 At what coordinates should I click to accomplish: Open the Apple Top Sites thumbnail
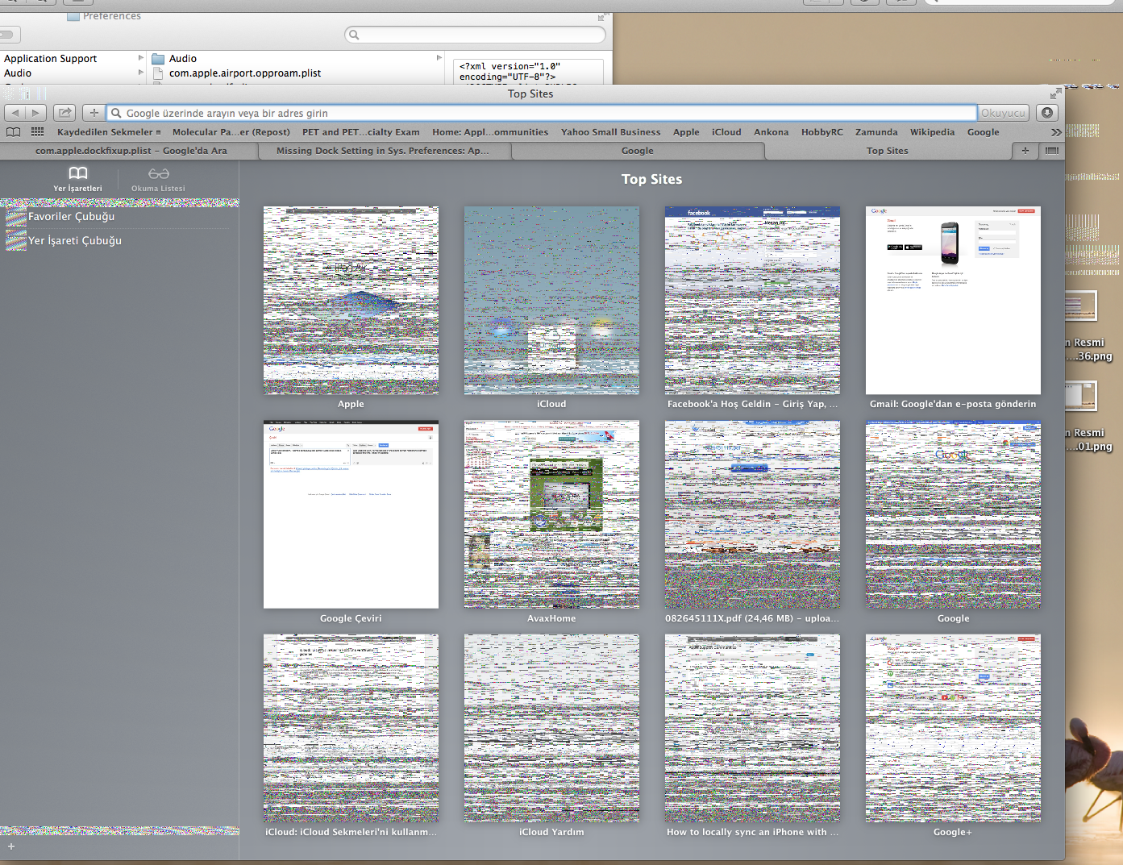pyautogui.click(x=351, y=301)
